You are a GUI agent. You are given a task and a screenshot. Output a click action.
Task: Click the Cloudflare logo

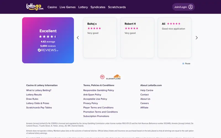tap(114, 77)
